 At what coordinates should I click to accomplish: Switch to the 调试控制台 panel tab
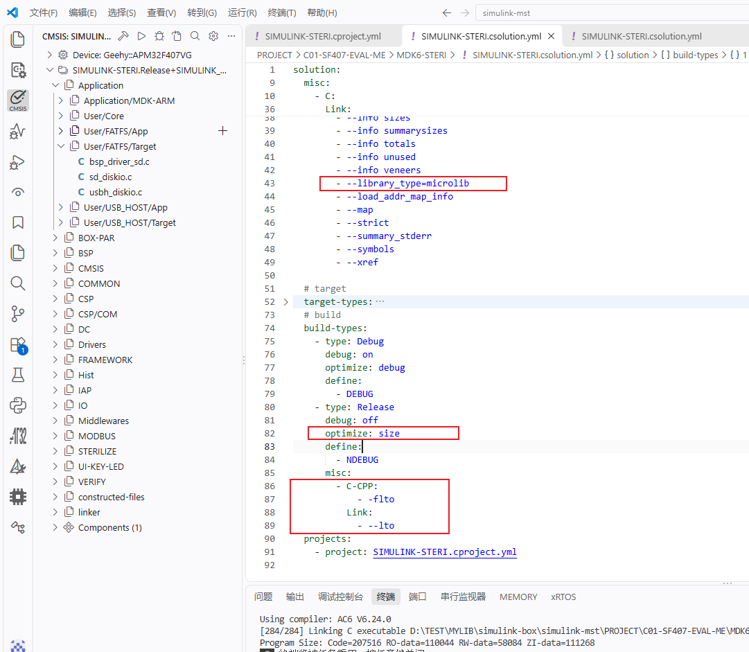coord(340,597)
